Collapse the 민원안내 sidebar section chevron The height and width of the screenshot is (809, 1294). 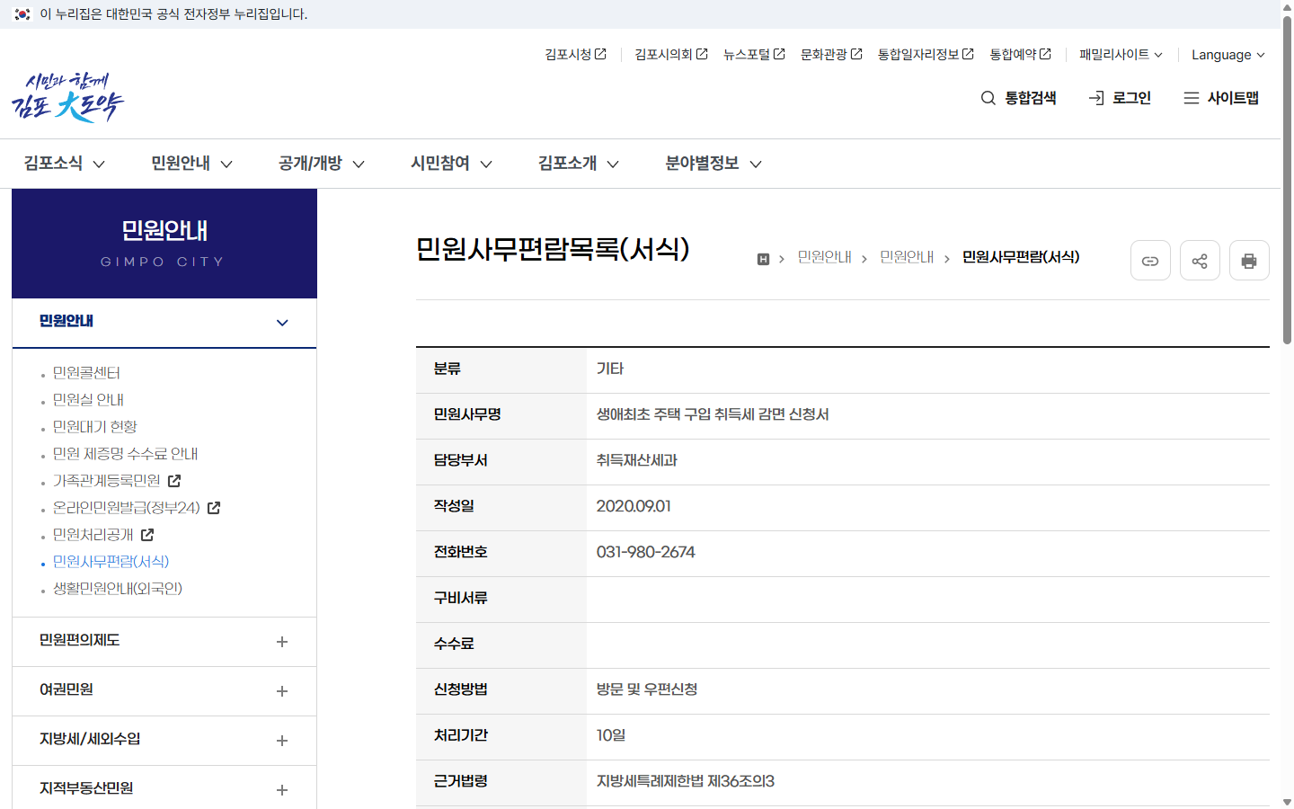tap(282, 323)
